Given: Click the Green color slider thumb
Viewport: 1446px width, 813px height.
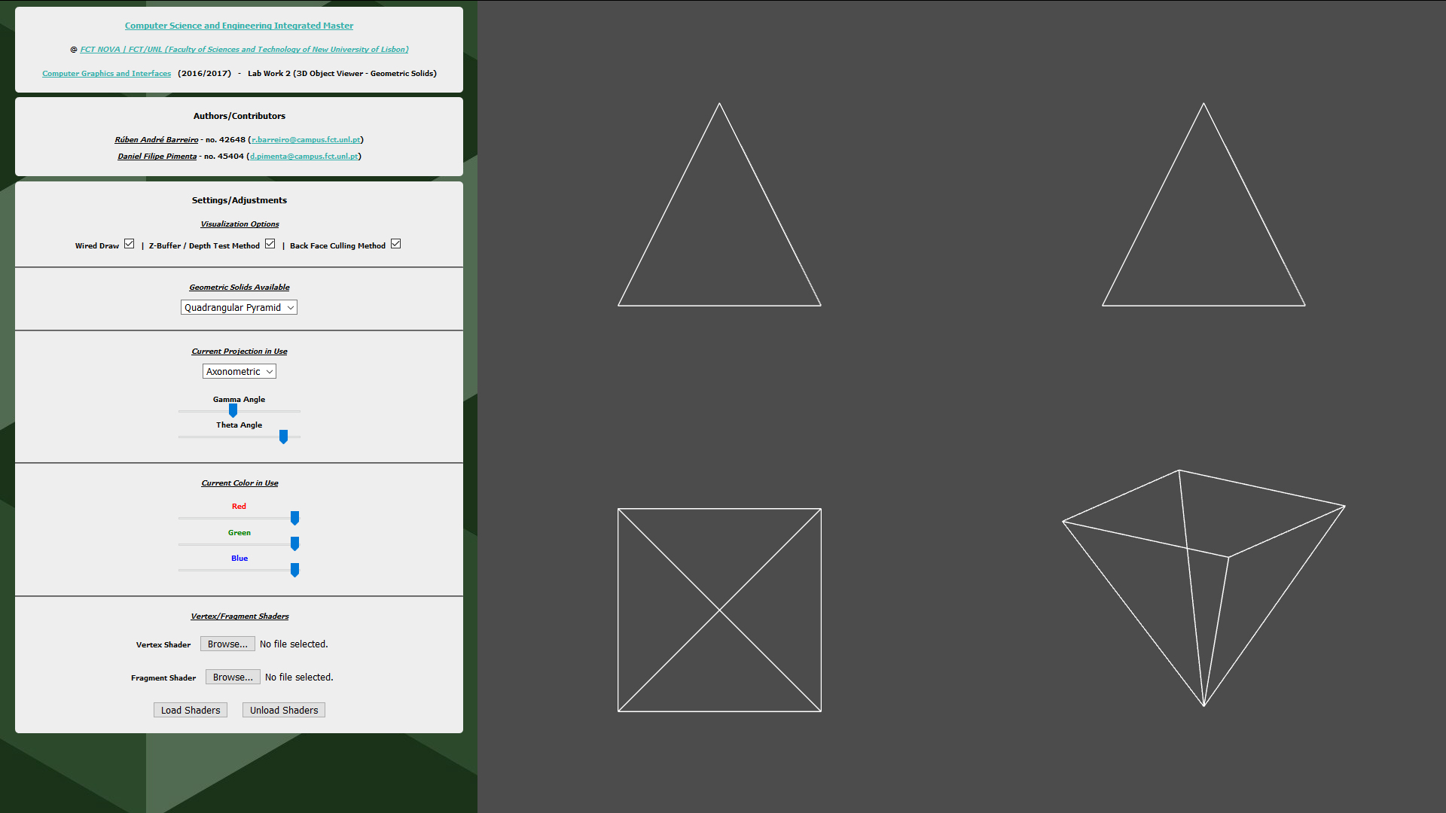Looking at the screenshot, I should pyautogui.click(x=294, y=544).
